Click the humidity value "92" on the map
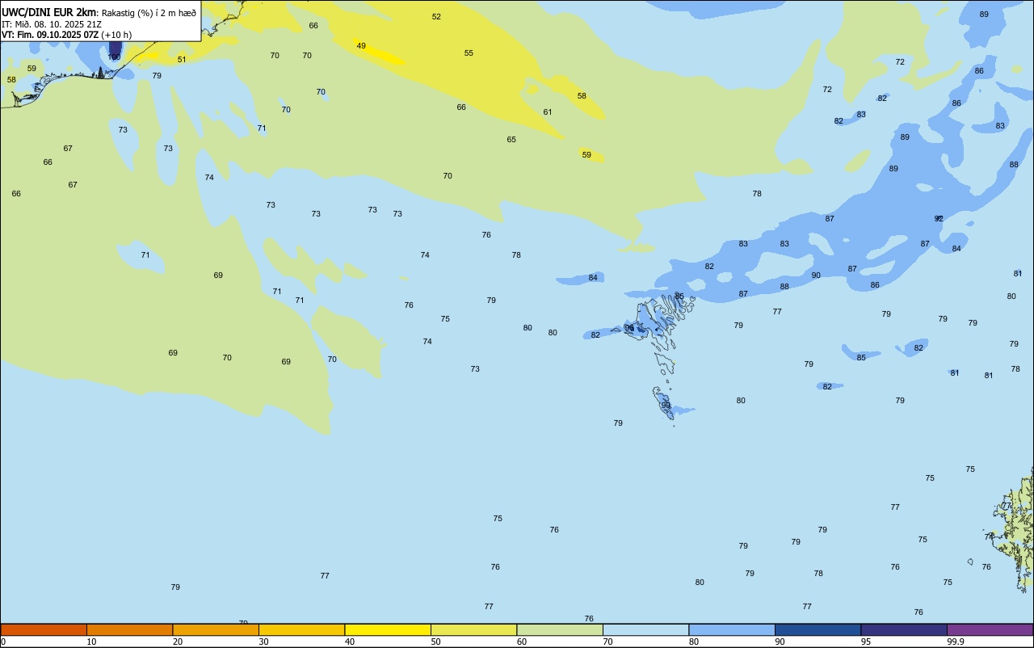Screen dimensions: 1034x648 coord(939,219)
